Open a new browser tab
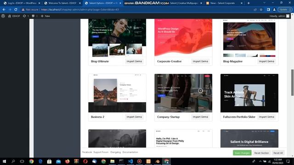 click(249, 3)
